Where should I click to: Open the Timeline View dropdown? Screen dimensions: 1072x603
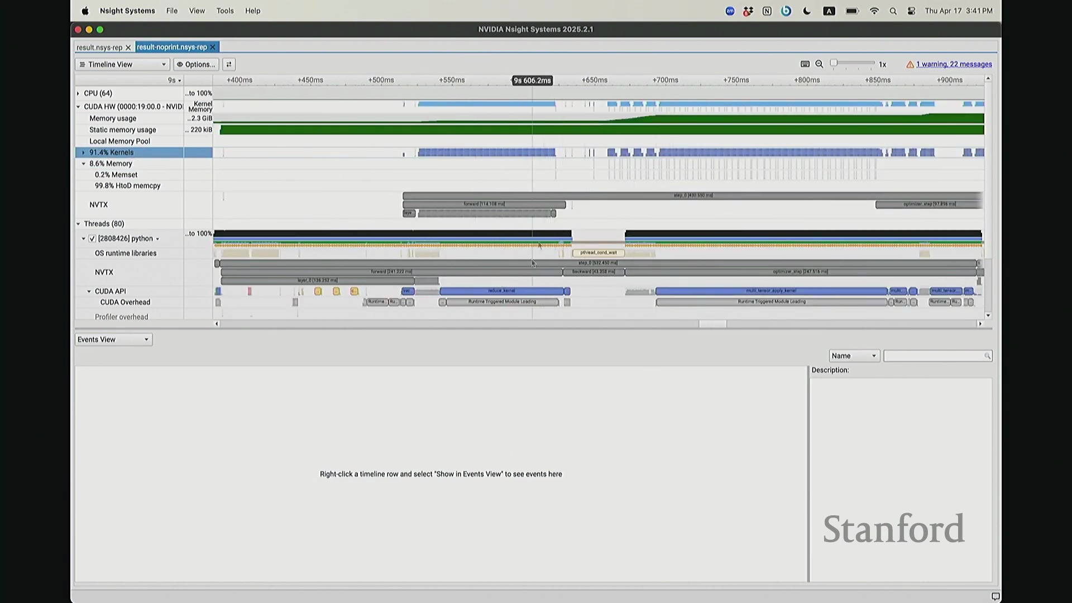click(x=122, y=64)
